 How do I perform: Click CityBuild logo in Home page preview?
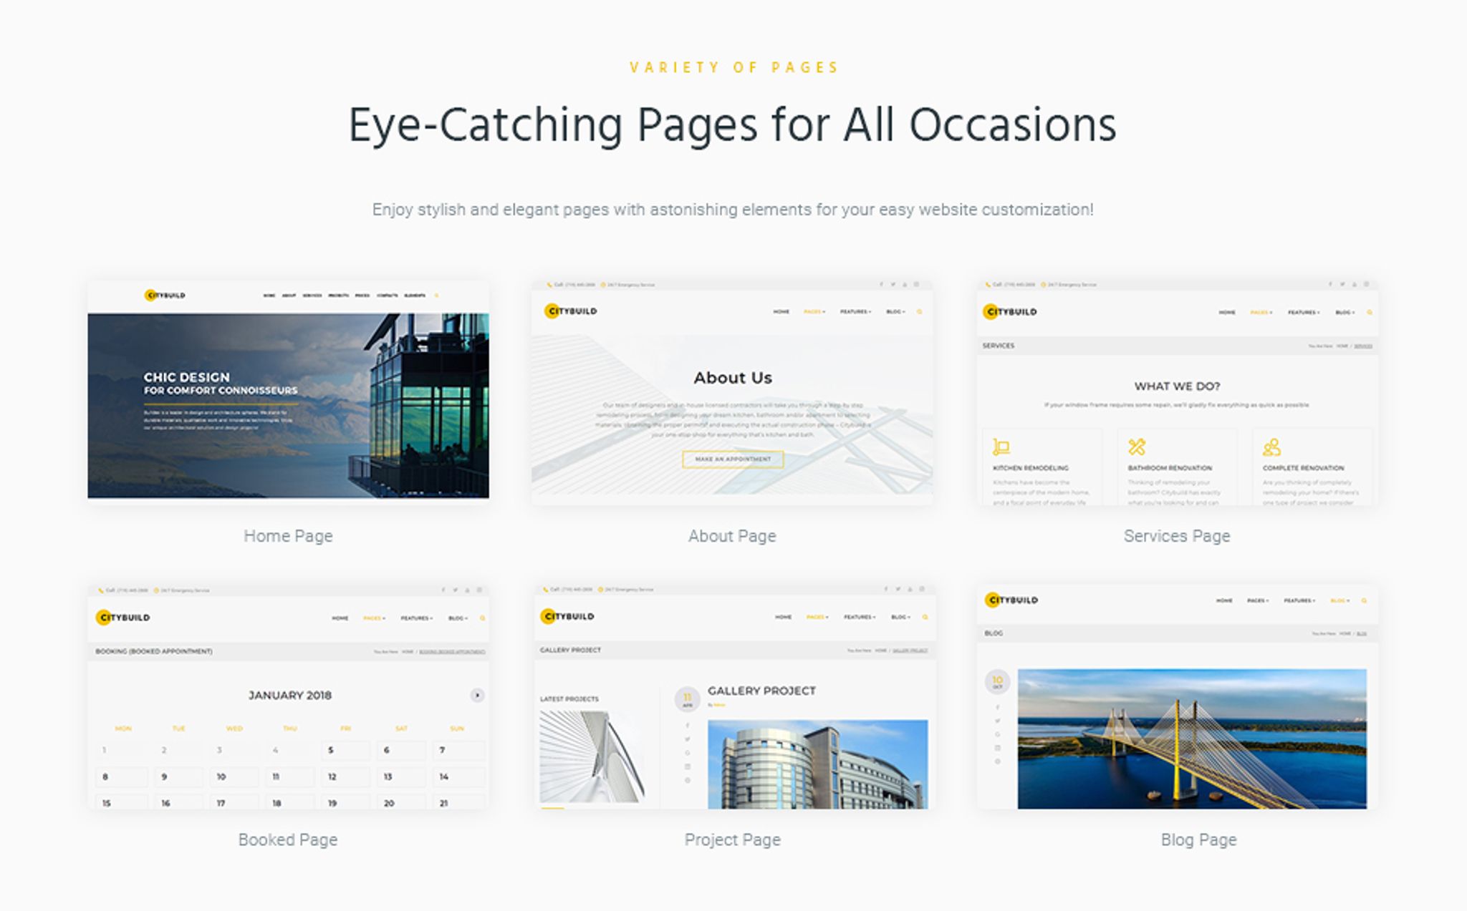coord(165,295)
